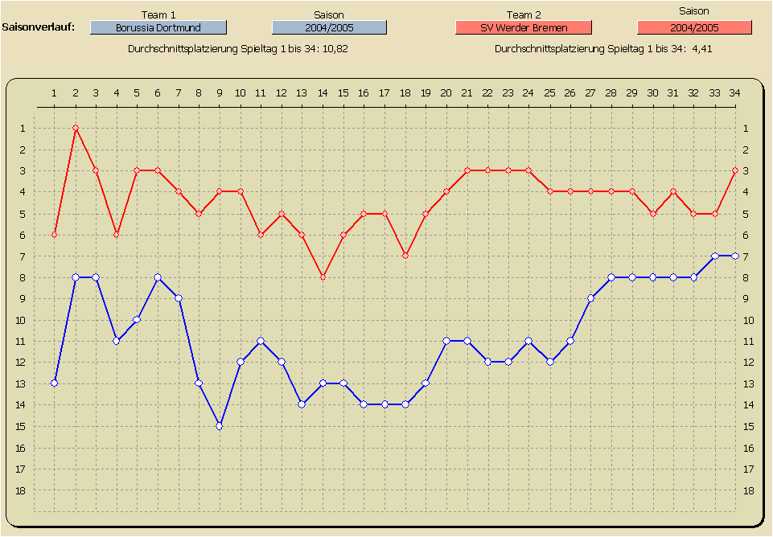Select the blue marker at matchday 34, rank 7
The width and height of the screenshot is (773, 537).
[735, 256]
